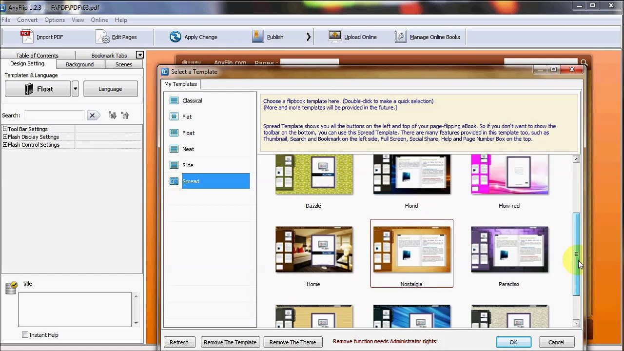Image resolution: width=624 pixels, height=351 pixels.
Task: Click the Slide template list icon
Action: point(174,165)
